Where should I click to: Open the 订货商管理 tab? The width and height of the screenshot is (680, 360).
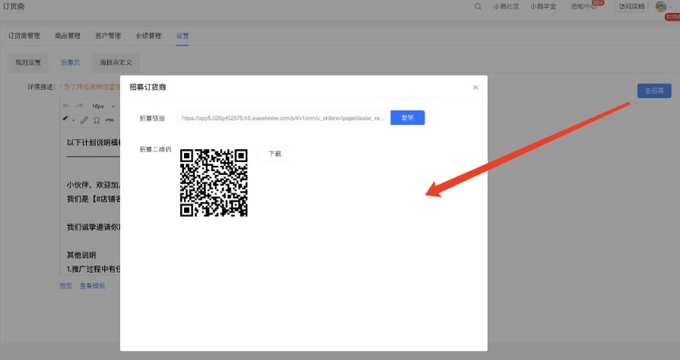click(x=24, y=36)
